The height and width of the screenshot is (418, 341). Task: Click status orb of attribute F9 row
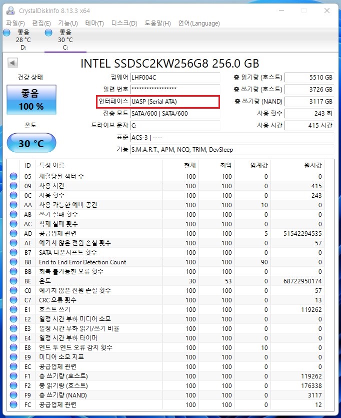tap(13, 395)
